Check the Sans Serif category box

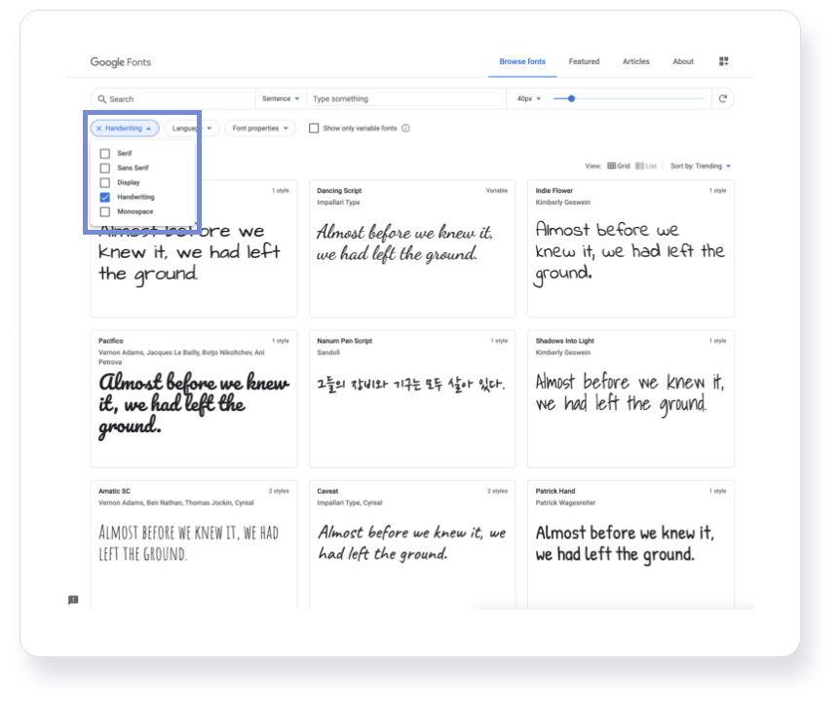pyautogui.click(x=105, y=168)
